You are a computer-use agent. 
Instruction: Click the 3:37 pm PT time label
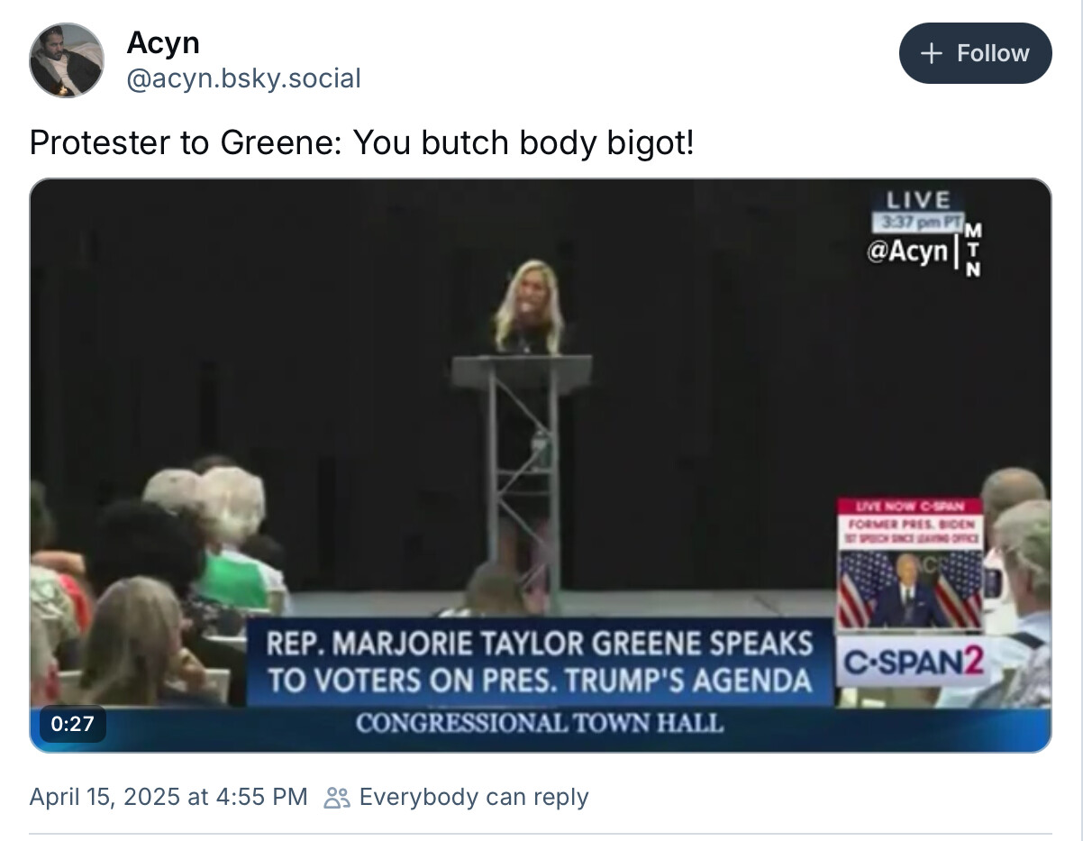point(917,222)
